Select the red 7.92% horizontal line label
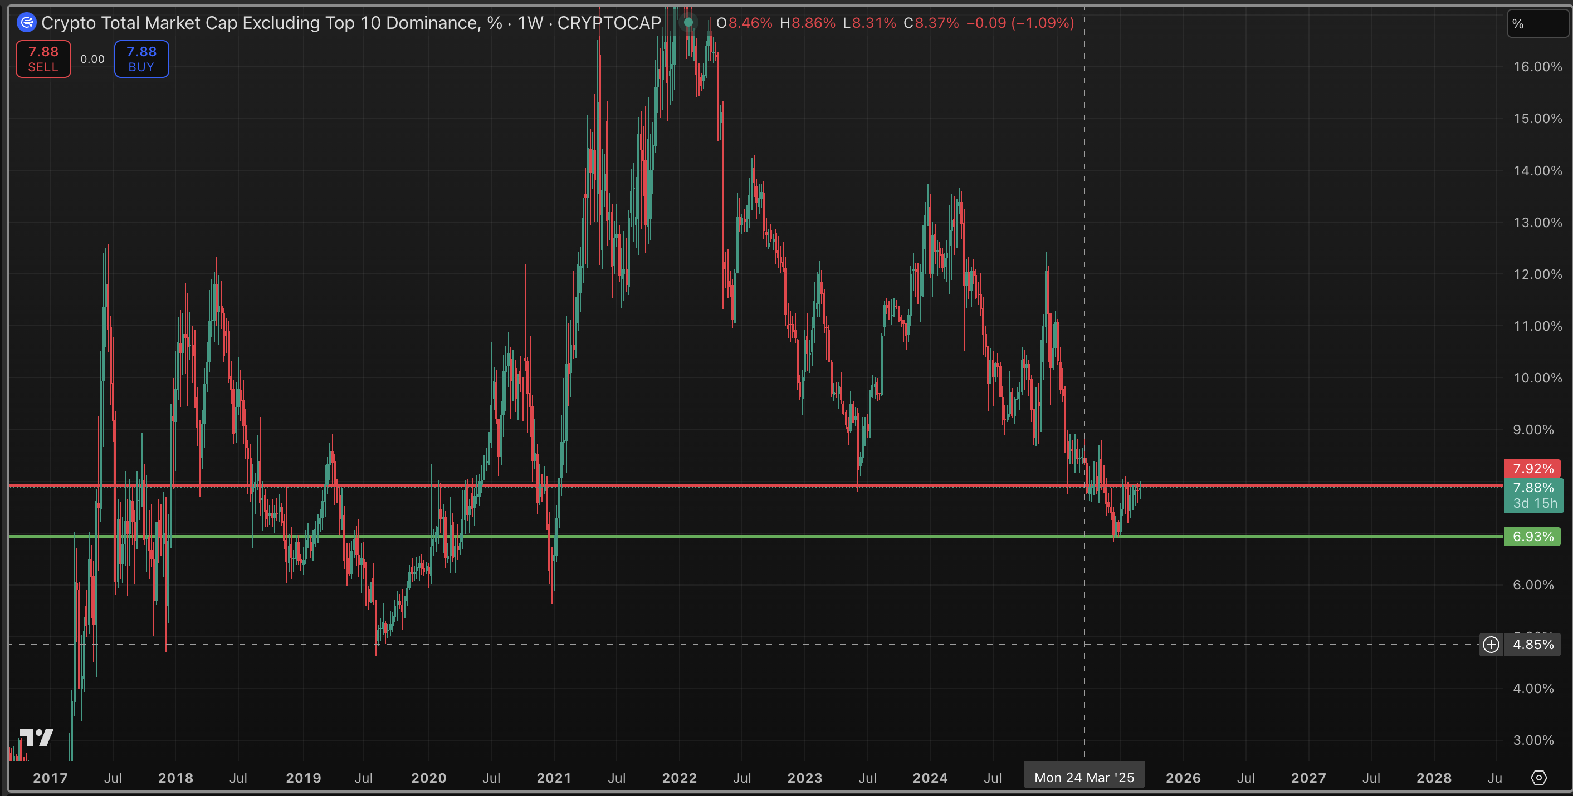The height and width of the screenshot is (796, 1573). (x=1533, y=469)
